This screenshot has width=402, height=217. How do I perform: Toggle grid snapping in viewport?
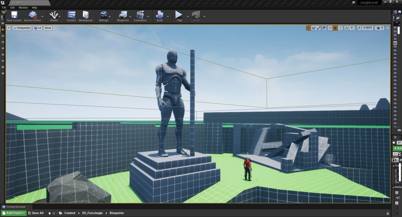335,28
